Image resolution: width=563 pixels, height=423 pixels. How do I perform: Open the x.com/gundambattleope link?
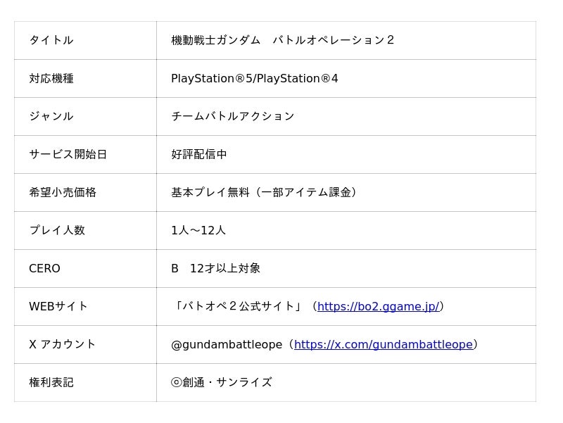[x=383, y=344]
